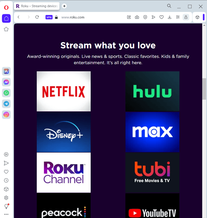
Task: Open Pinboards heart icon in sidebar
Action: (x=6, y=172)
